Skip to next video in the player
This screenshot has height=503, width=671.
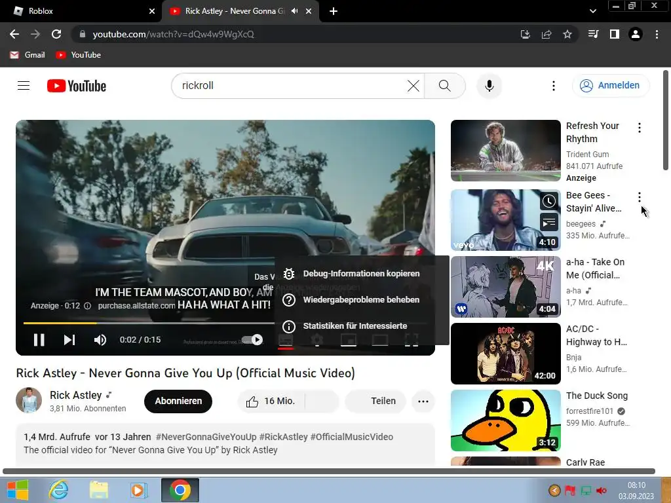pos(69,340)
